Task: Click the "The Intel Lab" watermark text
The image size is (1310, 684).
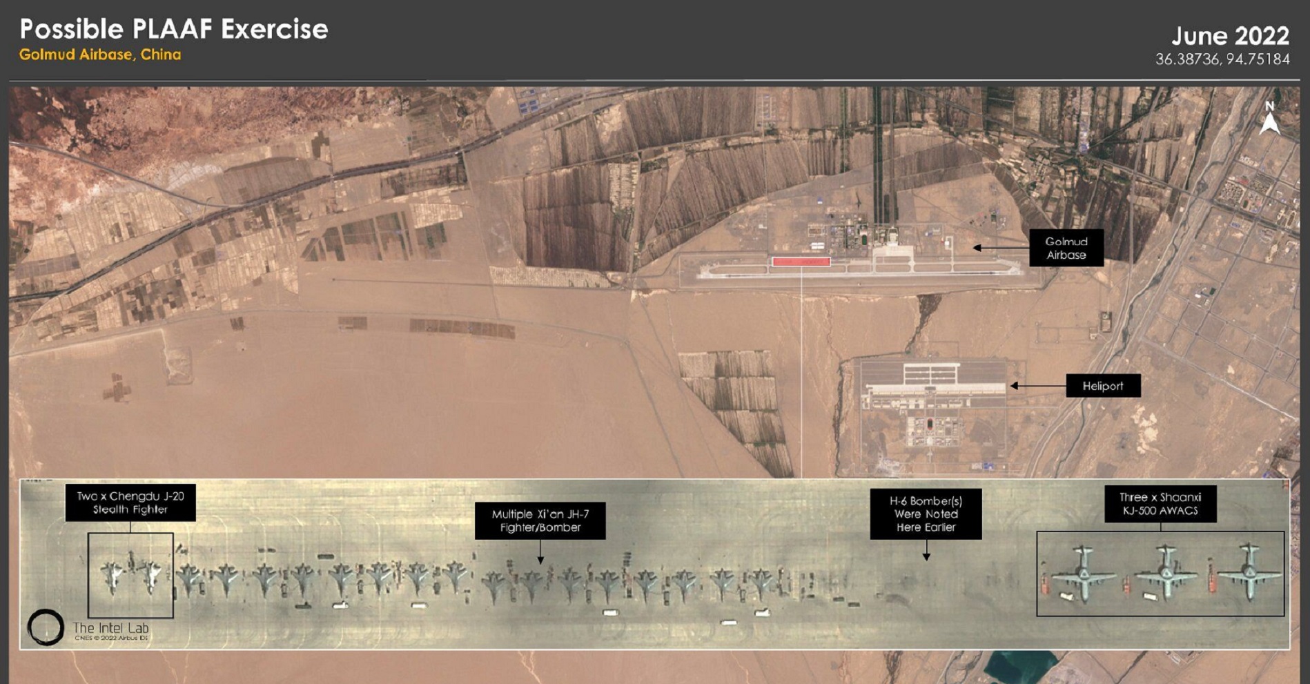Action: [x=110, y=628]
